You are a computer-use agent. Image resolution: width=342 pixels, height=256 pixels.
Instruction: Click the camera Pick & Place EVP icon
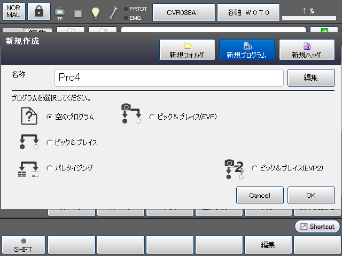pyautogui.click(x=130, y=114)
